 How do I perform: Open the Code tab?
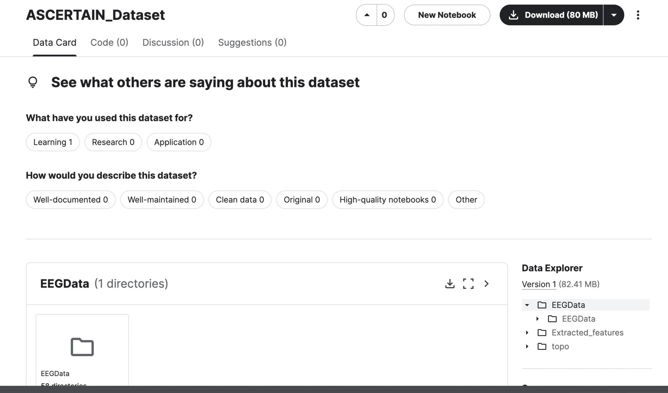[109, 42]
